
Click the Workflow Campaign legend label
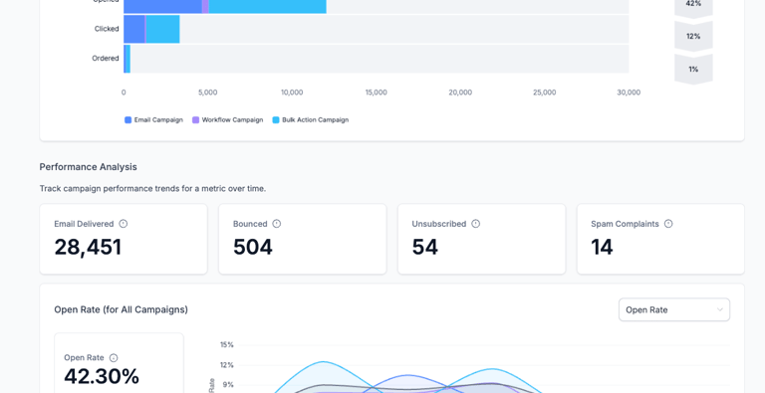point(232,120)
